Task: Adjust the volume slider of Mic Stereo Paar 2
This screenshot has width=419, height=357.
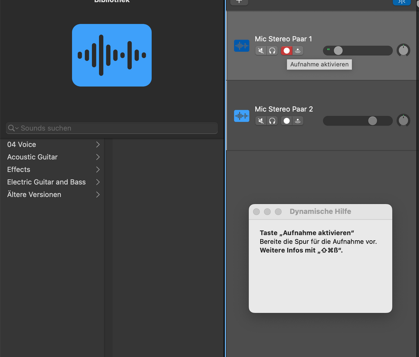Action: coord(372,121)
